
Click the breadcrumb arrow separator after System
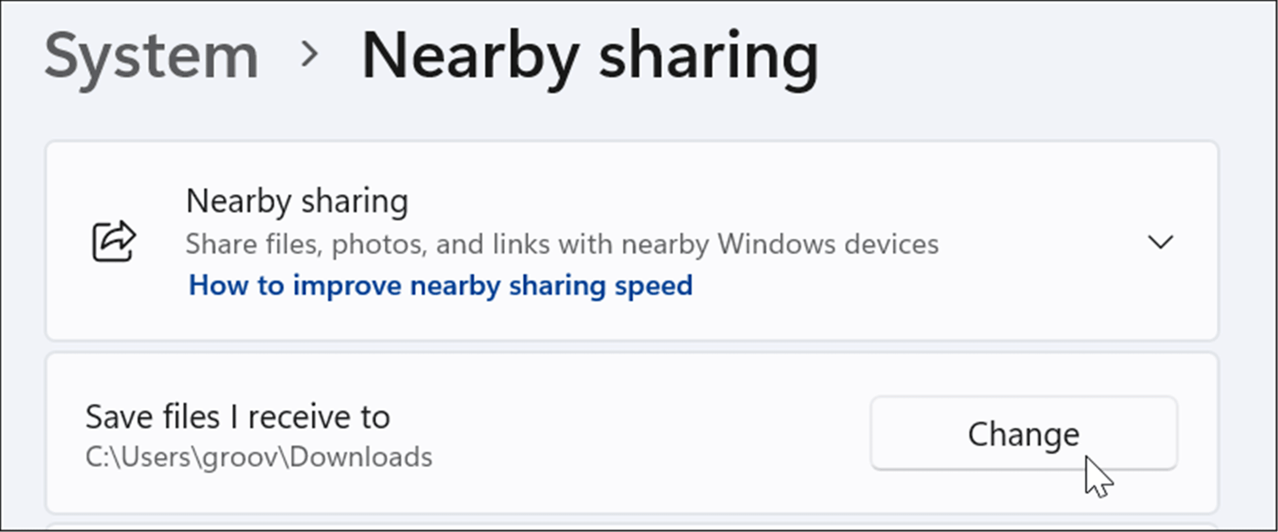(x=310, y=54)
